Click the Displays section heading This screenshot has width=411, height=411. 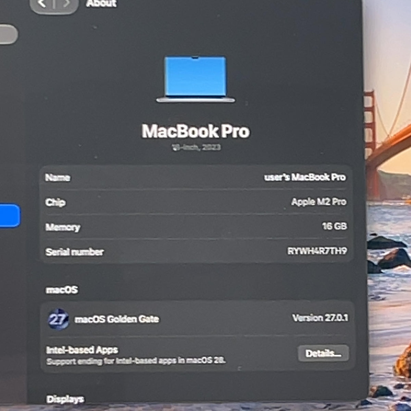65,399
